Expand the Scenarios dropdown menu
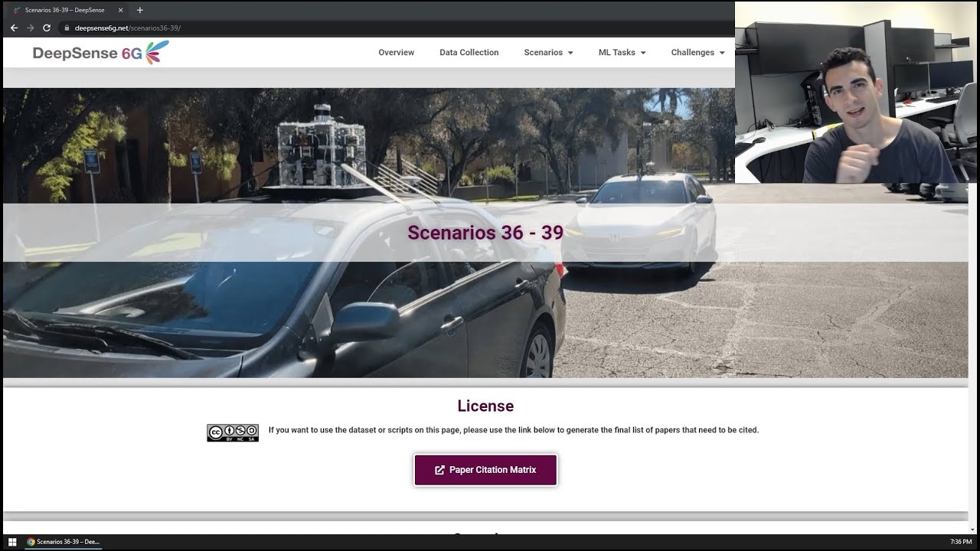This screenshot has width=980, height=551. click(x=548, y=52)
